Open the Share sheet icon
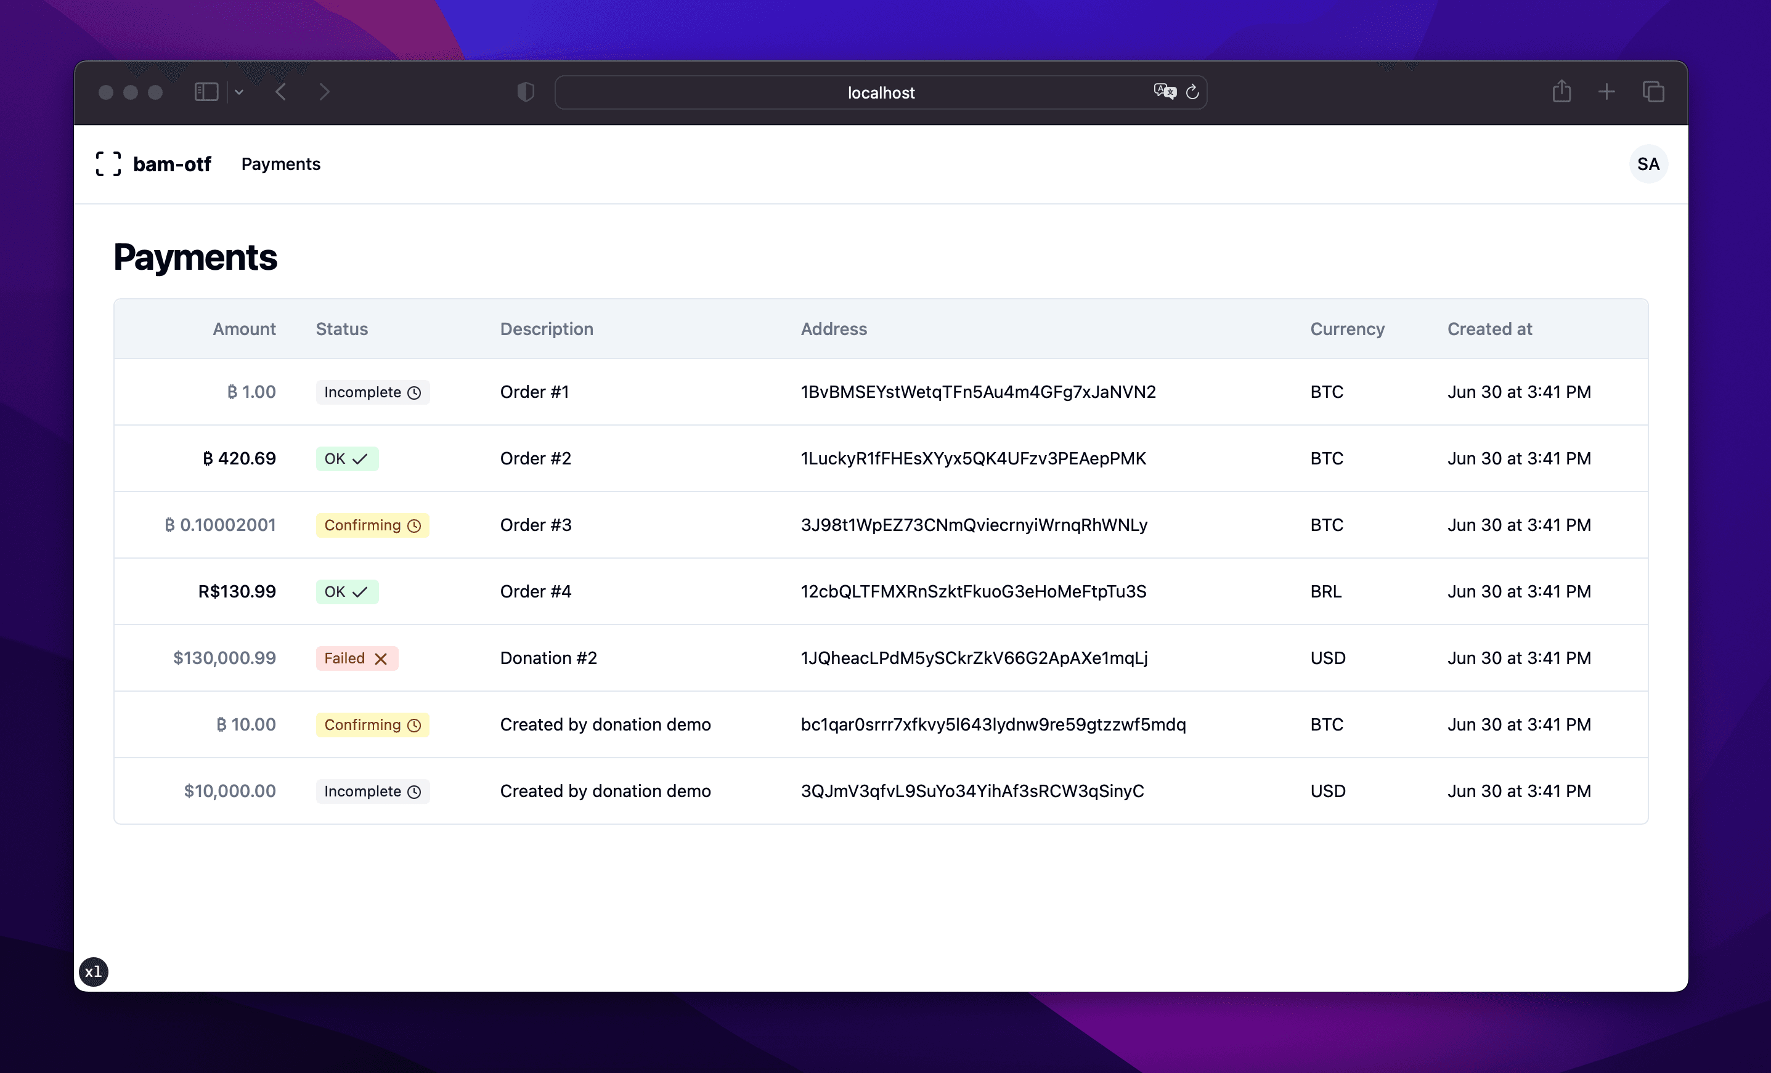1771x1073 pixels. coord(1561,91)
